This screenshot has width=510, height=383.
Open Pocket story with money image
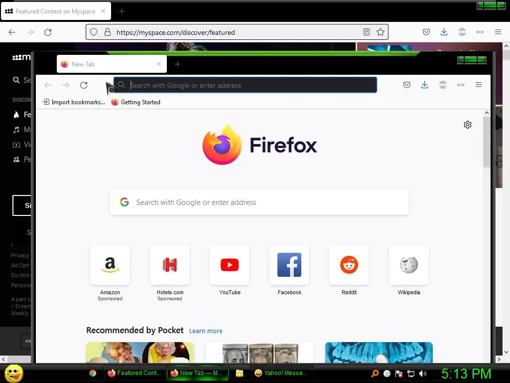(259, 353)
